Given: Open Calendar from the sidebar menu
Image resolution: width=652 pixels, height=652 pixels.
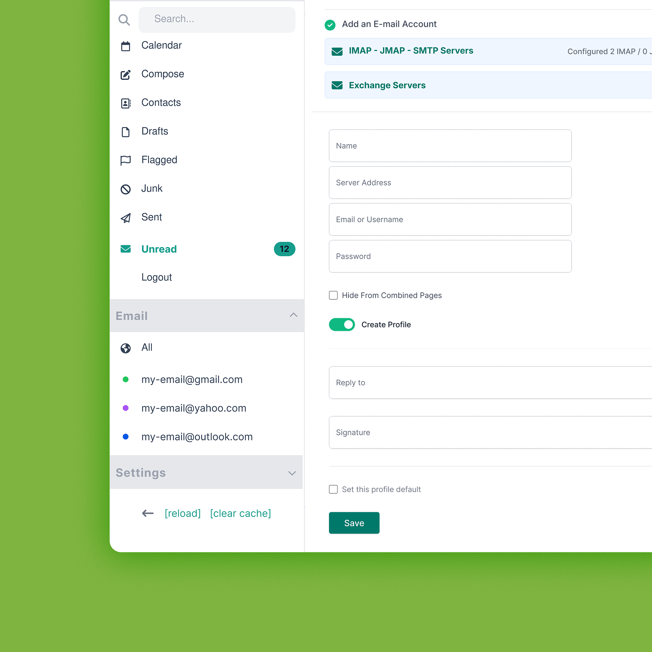Looking at the screenshot, I should pyautogui.click(x=161, y=45).
